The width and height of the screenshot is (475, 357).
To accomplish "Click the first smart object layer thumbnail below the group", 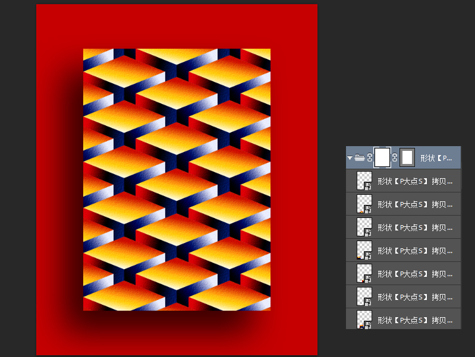I will pos(364,181).
